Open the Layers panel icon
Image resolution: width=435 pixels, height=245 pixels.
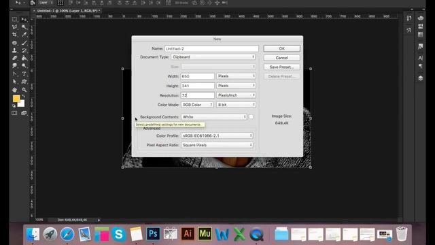pyautogui.click(x=421, y=78)
